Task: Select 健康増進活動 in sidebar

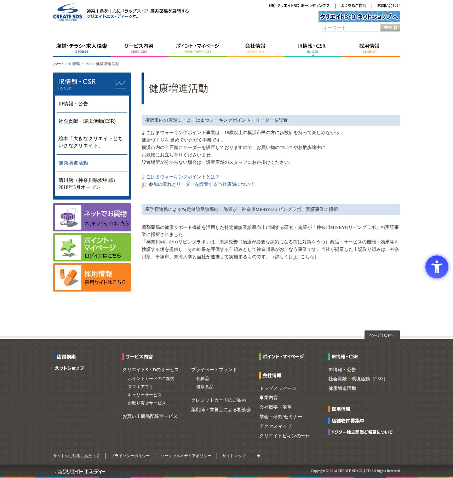Action: 92,163
